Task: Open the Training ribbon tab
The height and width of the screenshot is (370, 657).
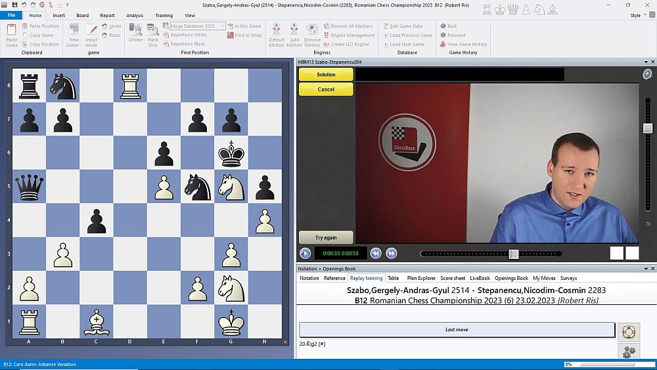Action: pos(164,15)
